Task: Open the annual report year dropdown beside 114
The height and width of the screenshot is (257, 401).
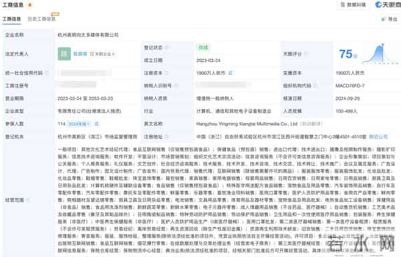Action: [x=79, y=124]
